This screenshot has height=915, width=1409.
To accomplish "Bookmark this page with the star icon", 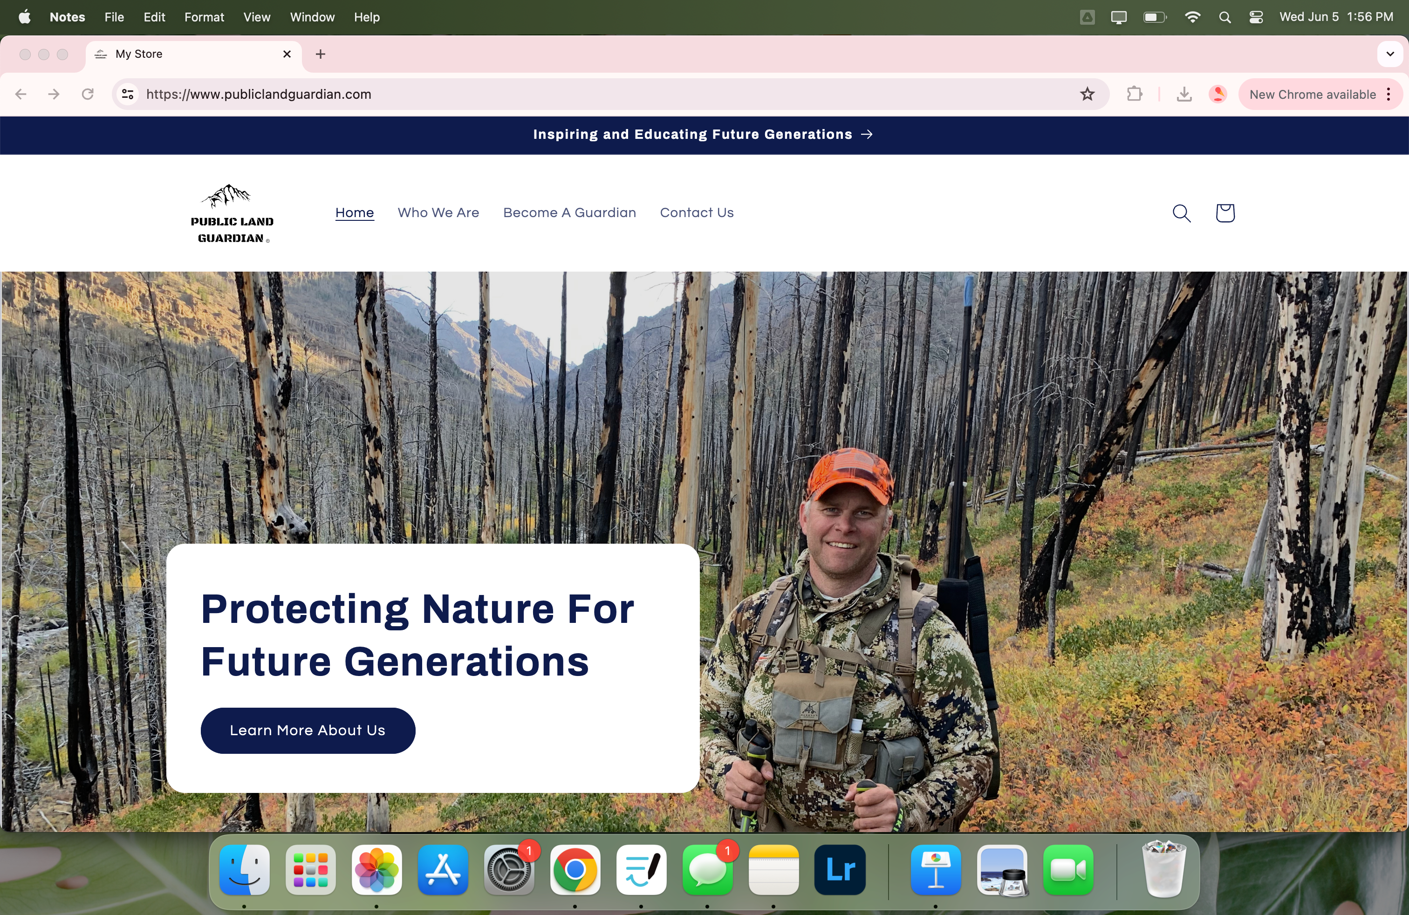I will point(1087,94).
